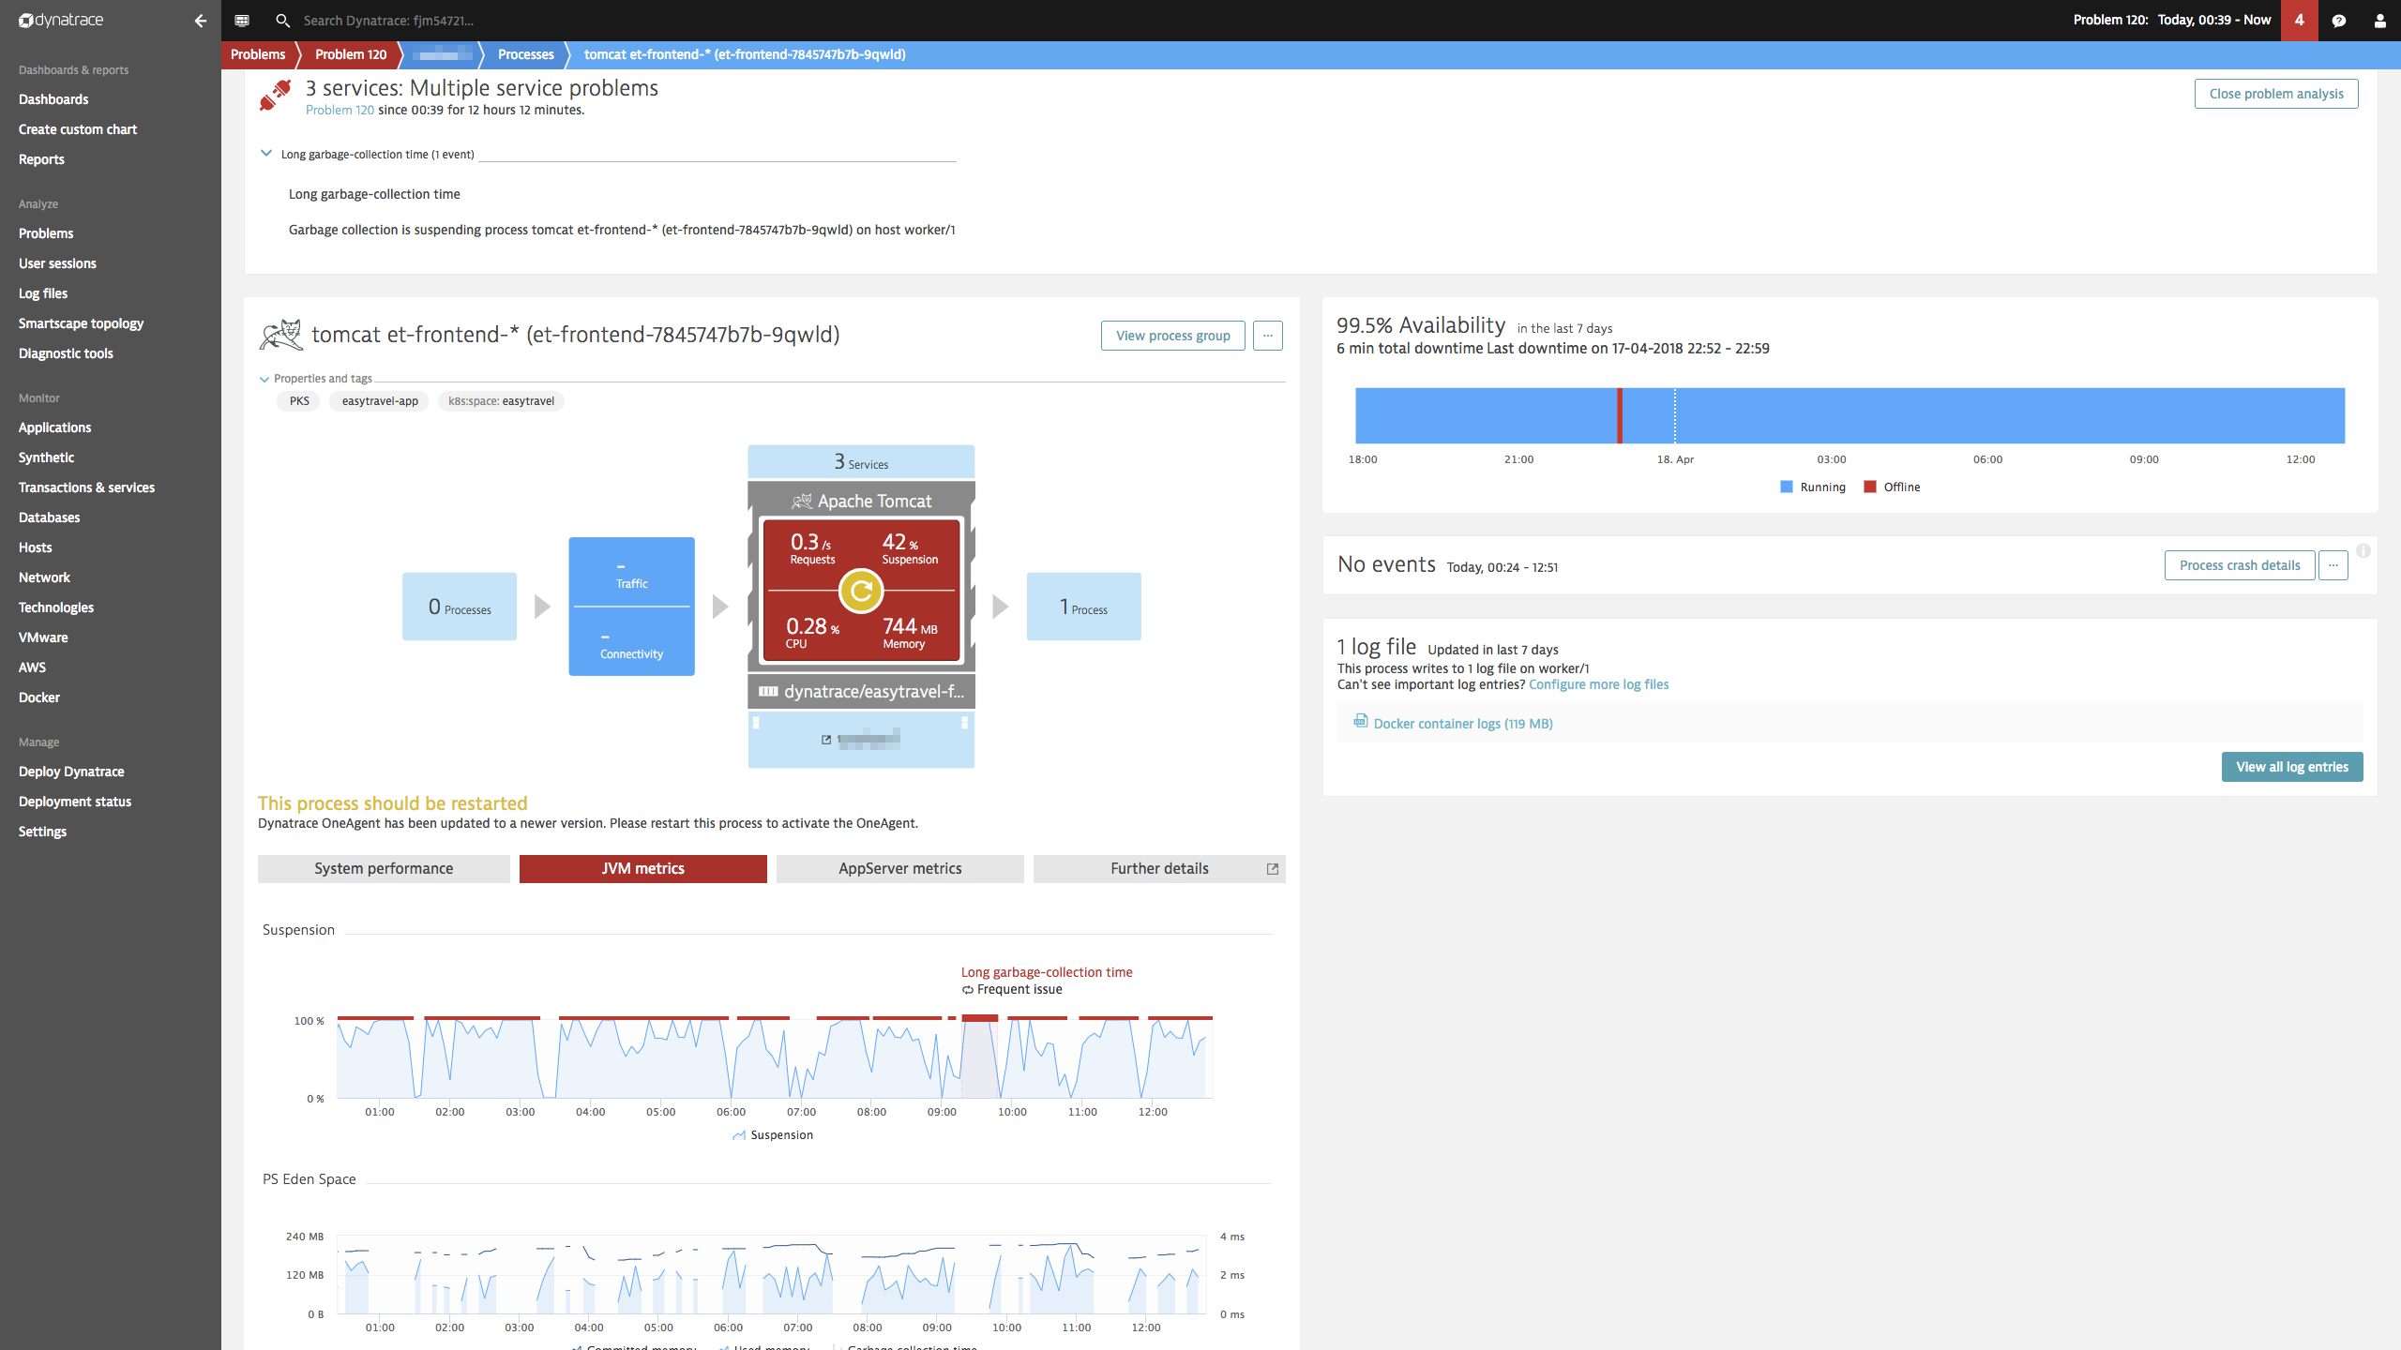Open the events more-options ellipsis button
Image resolution: width=2401 pixels, height=1350 pixels.
point(2333,565)
